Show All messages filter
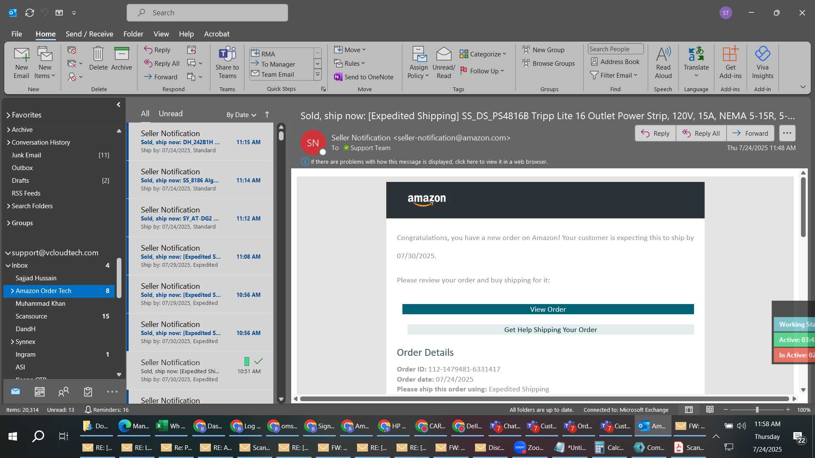 [x=145, y=114]
